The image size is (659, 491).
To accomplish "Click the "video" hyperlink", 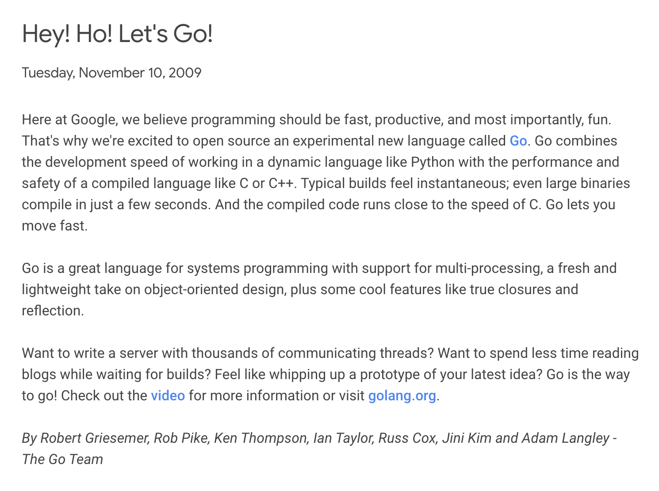I will (168, 395).
